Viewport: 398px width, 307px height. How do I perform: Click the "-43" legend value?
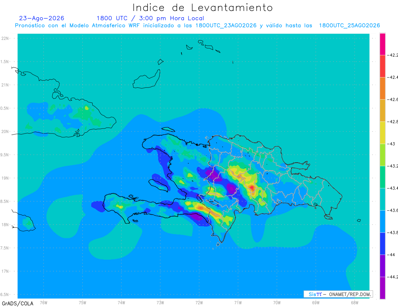(x=391, y=144)
